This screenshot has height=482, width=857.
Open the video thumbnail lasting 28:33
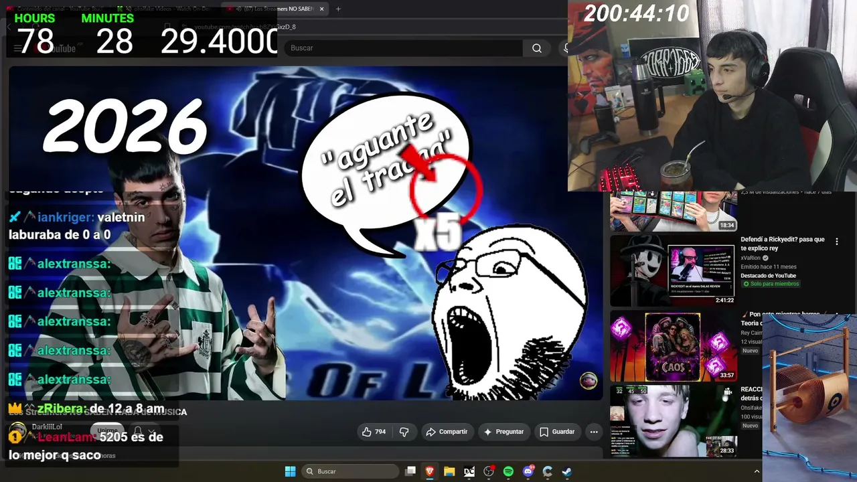(x=673, y=421)
